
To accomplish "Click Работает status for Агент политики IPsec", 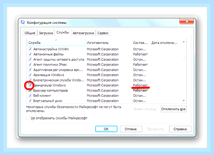I will point(140,65).
